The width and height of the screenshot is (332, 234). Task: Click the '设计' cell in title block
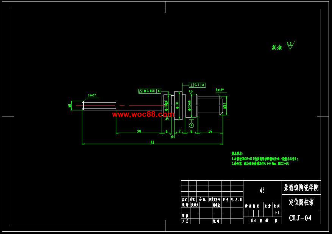[x=185, y=205]
